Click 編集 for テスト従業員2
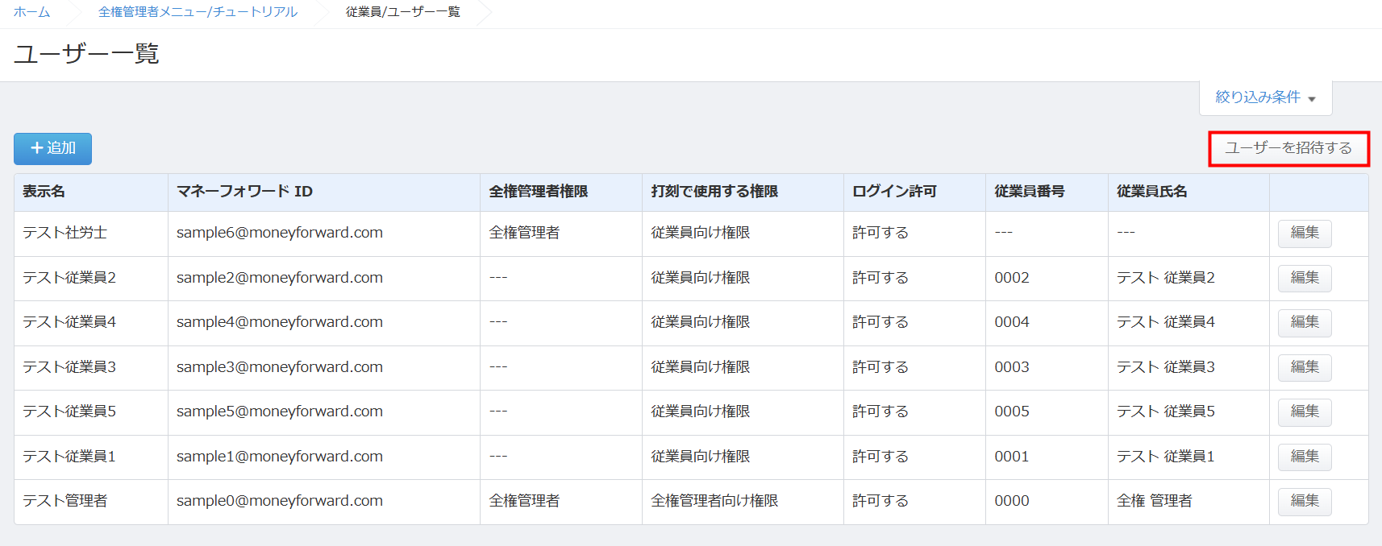Image resolution: width=1382 pixels, height=546 pixels. coord(1304,278)
